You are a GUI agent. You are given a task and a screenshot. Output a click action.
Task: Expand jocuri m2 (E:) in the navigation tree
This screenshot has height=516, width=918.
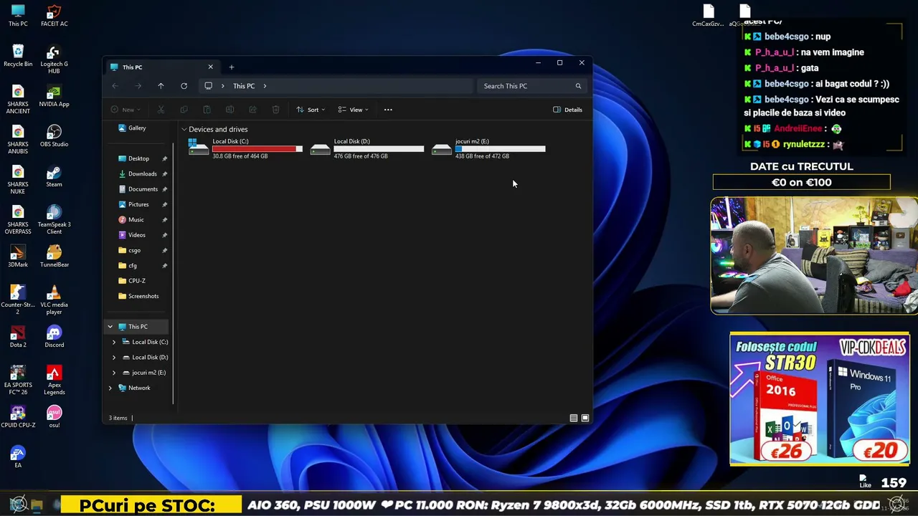(x=114, y=373)
